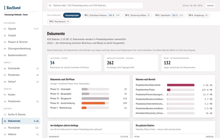Click the heading Die grössten Dateien
Image resolution: width=220 pixels, height=138 pixels.
145,126
